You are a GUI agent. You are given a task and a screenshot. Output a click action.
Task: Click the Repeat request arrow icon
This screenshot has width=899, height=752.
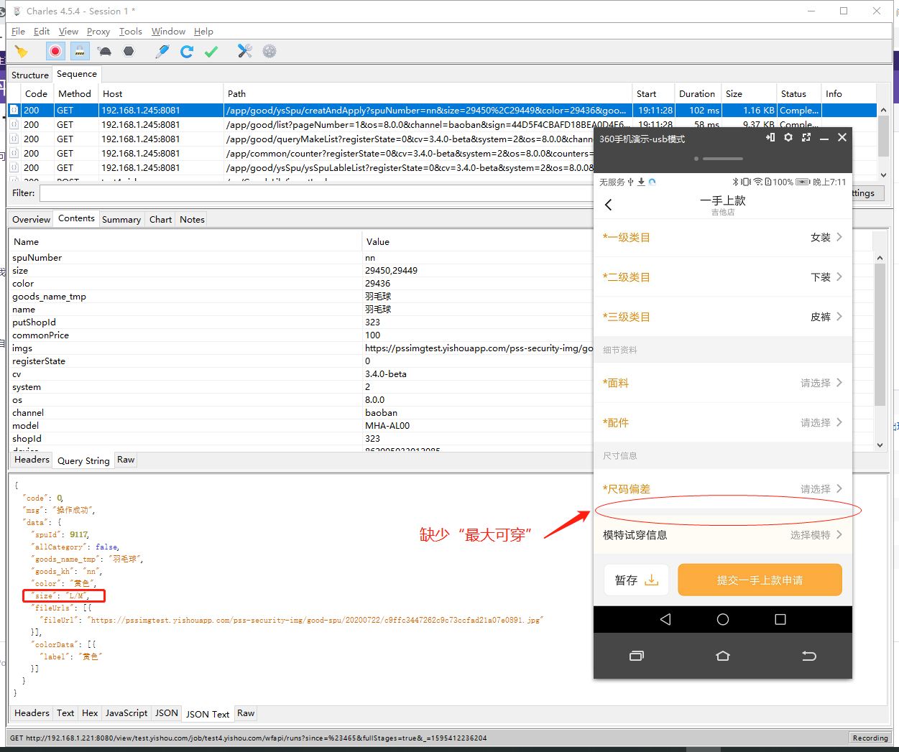[x=187, y=51]
